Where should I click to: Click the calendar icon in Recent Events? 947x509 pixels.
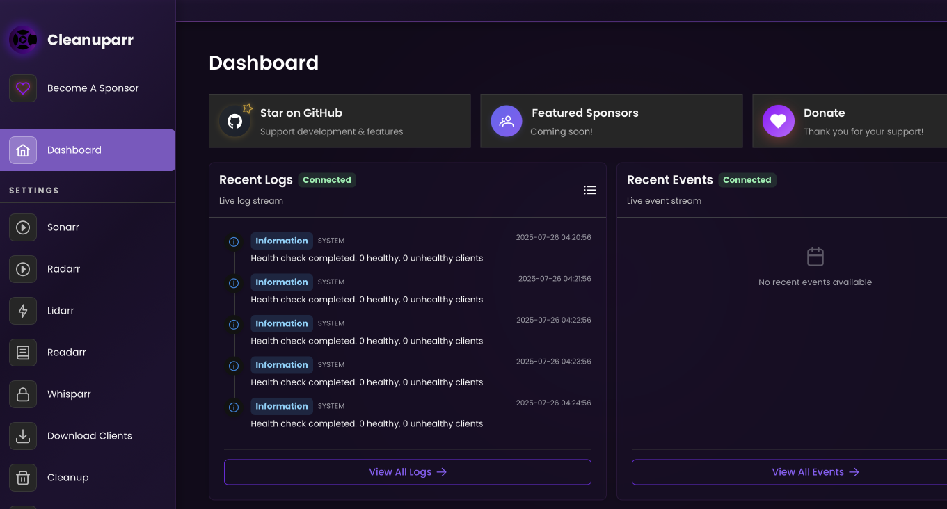click(815, 257)
